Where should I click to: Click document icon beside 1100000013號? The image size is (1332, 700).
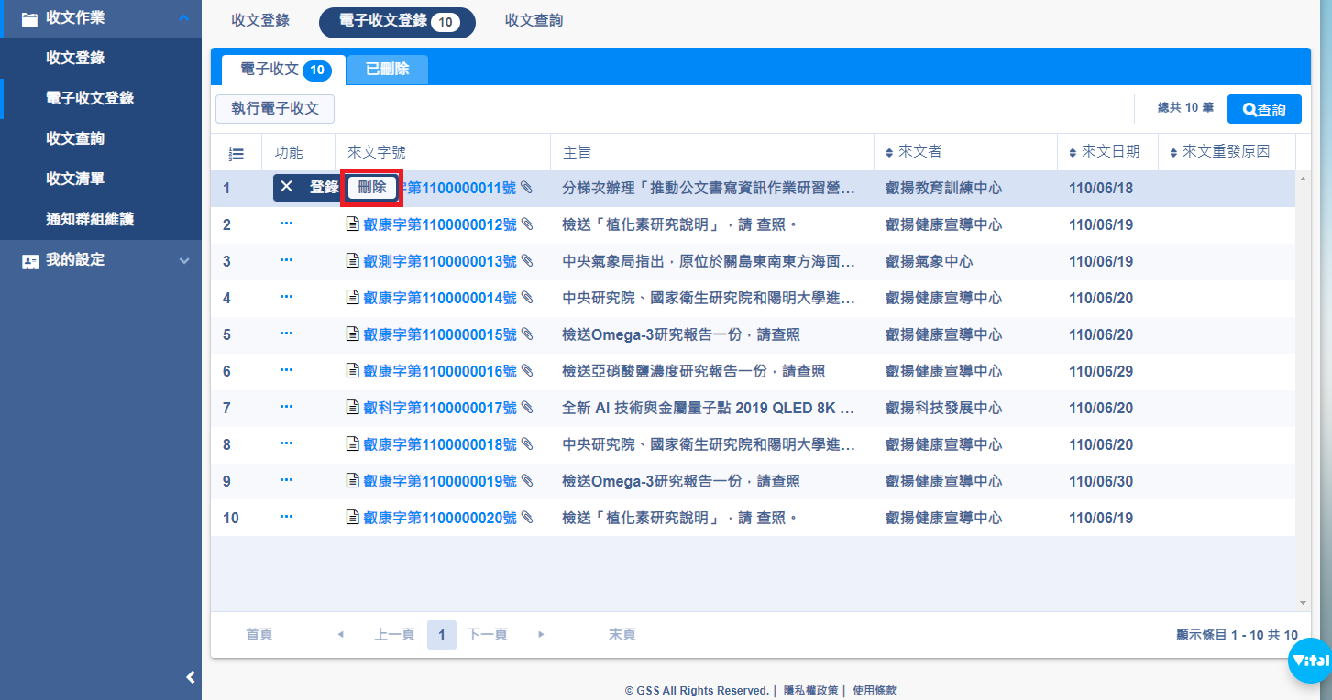[352, 261]
